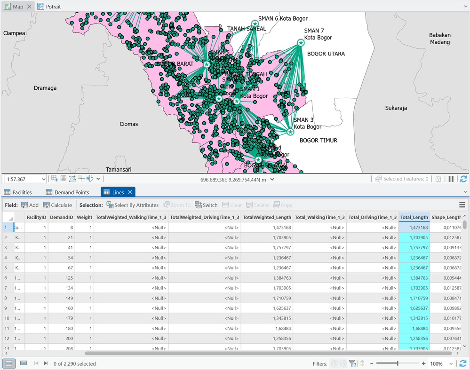Expand the coordinate display units dropdown
This screenshot has height=370, width=470.
tap(272, 179)
